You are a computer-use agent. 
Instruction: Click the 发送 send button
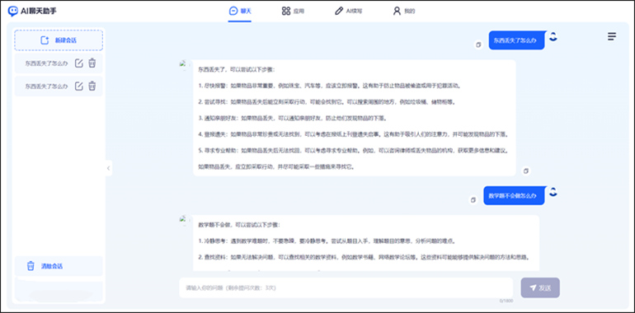[x=540, y=288]
